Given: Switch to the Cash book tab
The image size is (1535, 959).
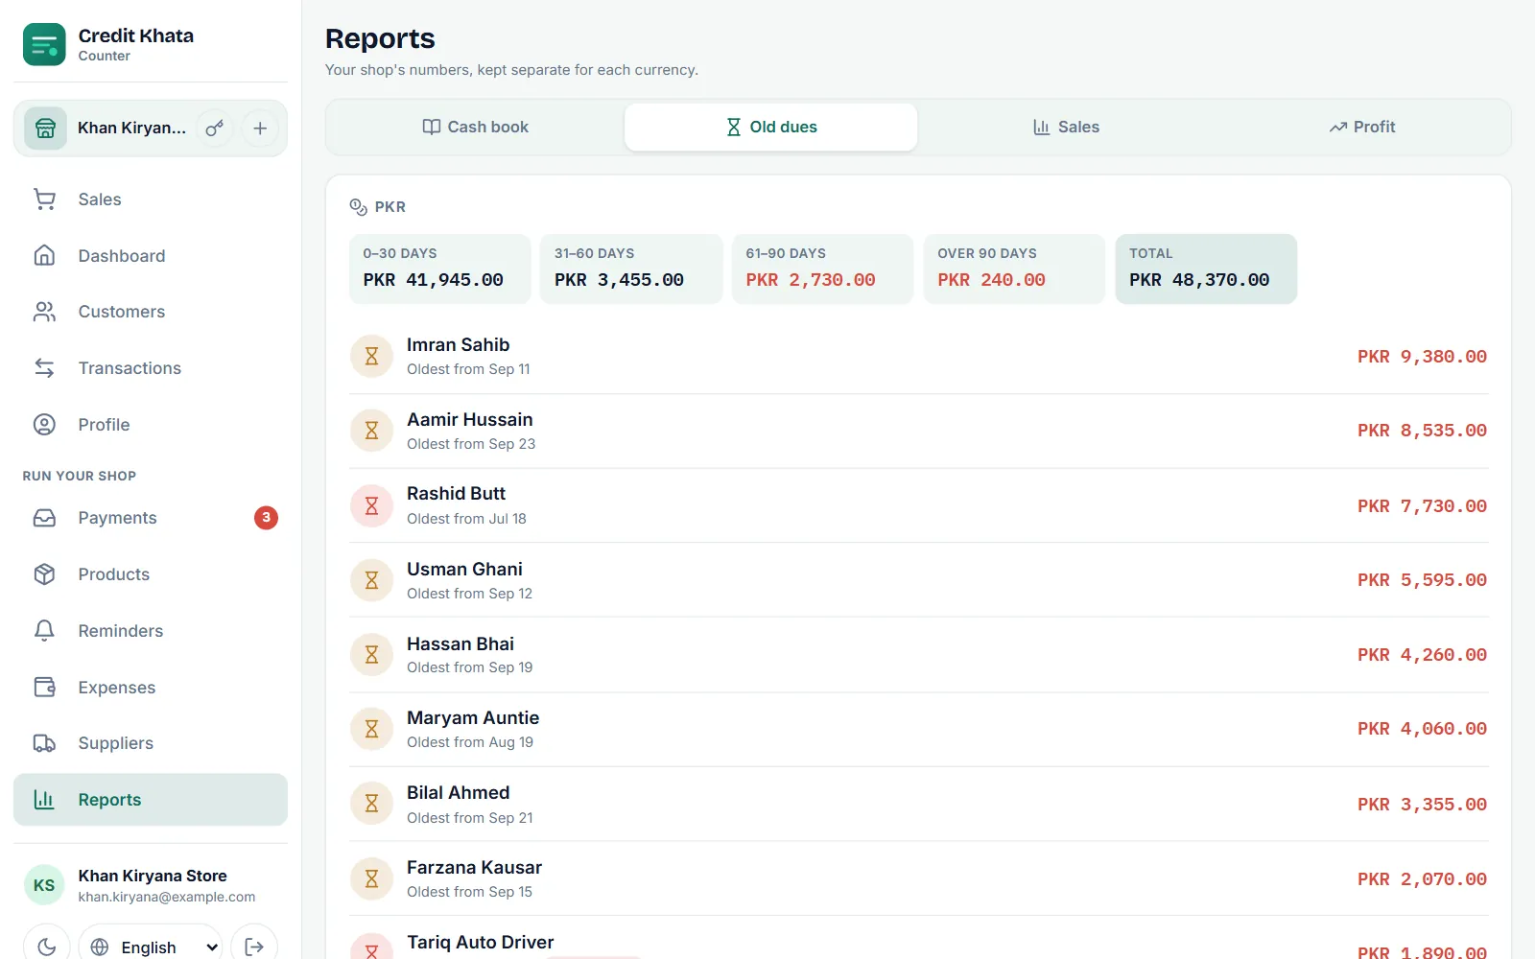Looking at the screenshot, I should click(x=476, y=127).
